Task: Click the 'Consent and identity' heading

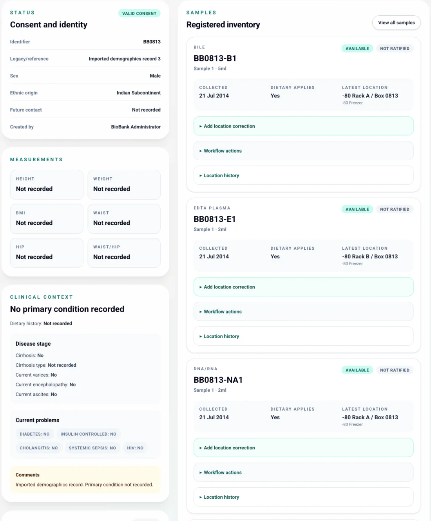Action: (x=49, y=25)
